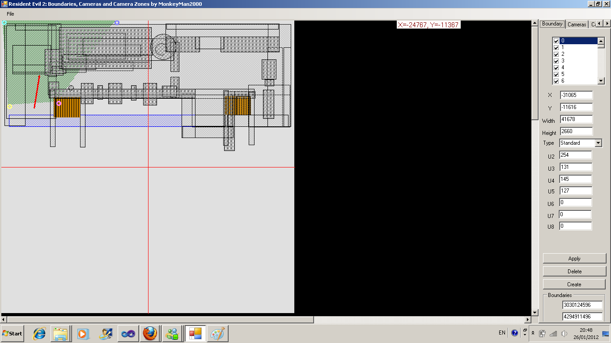Disable boundary 5 checkbox
This screenshot has width=611, height=343.
[556, 75]
